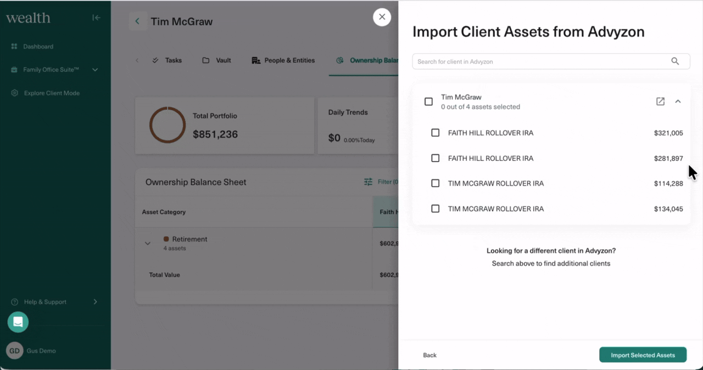This screenshot has width=703, height=370.
Task: Click the back arrow beside Tim McGraw
Action: [137, 21]
